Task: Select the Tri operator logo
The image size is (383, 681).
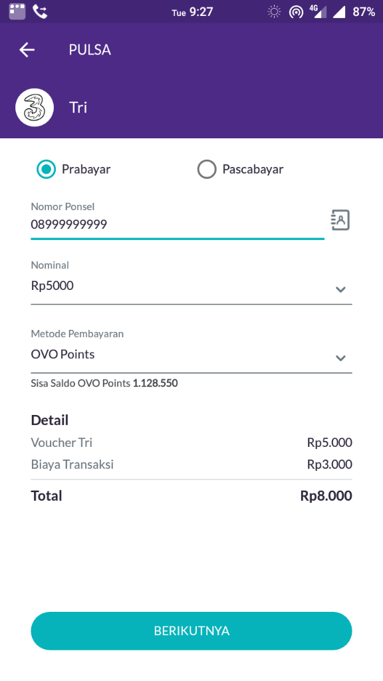Action: [34, 106]
